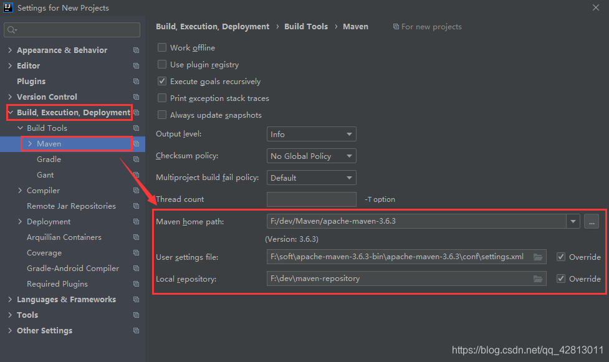Viewport: 609px width, 362px height.
Task: Disable 'Execute goals recursively'
Action: [161, 81]
